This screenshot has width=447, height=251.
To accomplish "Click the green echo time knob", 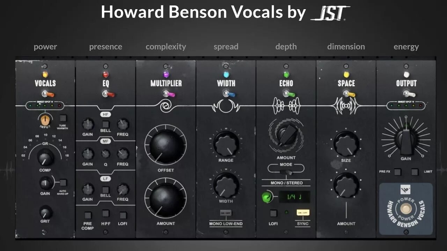I will [x=267, y=197].
